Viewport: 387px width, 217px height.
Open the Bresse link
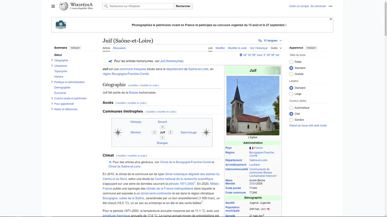(133, 93)
